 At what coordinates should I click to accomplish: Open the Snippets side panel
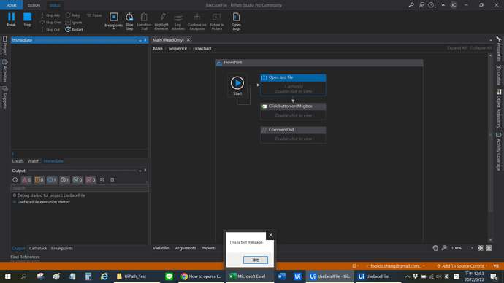pos(5,97)
